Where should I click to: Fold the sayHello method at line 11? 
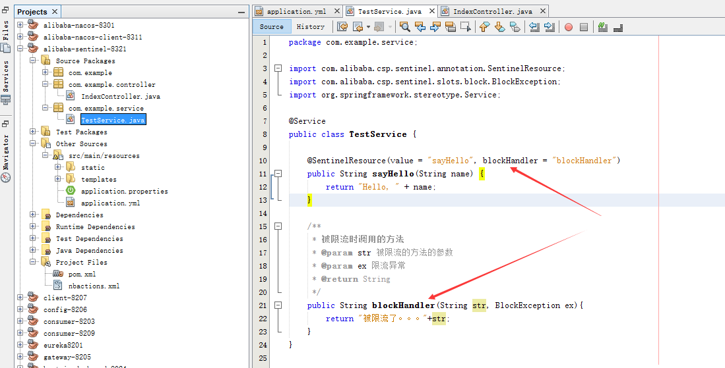(x=278, y=174)
